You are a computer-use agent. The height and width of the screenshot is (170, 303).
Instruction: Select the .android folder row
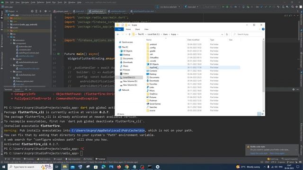193,44
